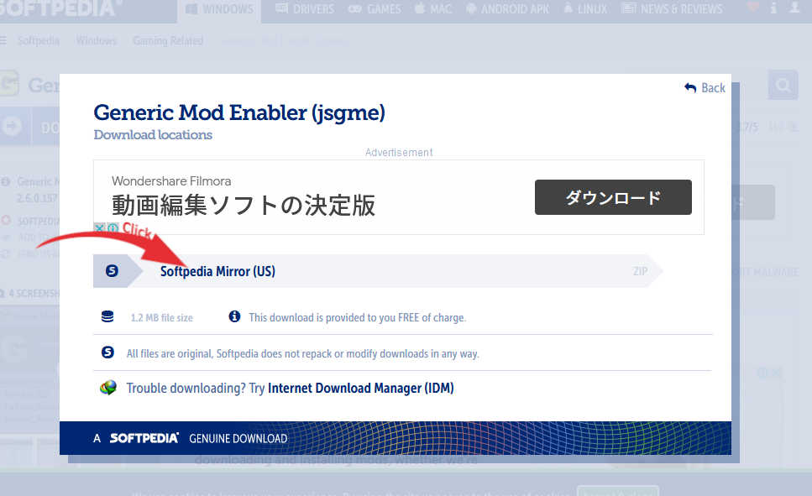Screen dimensions: 812x496
Task: Click the ダウンロード ad button
Action: pyautogui.click(x=613, y=197)
